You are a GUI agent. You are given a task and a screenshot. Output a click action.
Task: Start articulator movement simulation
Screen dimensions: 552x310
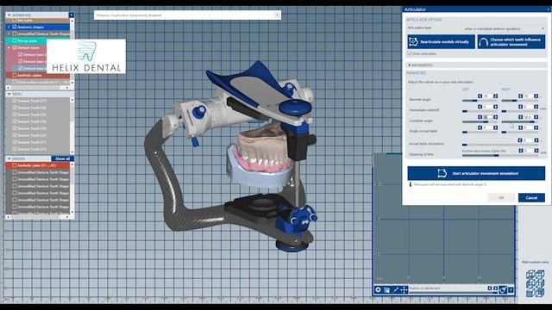point(476,173)
